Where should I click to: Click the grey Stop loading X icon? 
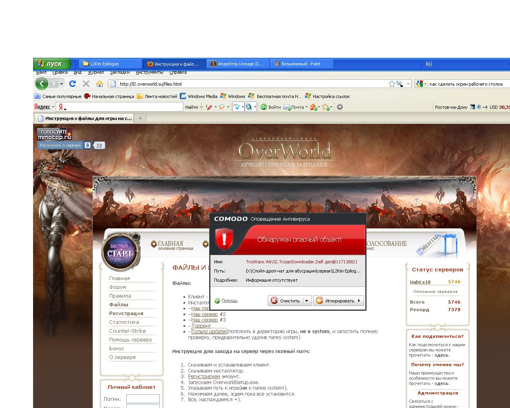(x=86, y=84)
